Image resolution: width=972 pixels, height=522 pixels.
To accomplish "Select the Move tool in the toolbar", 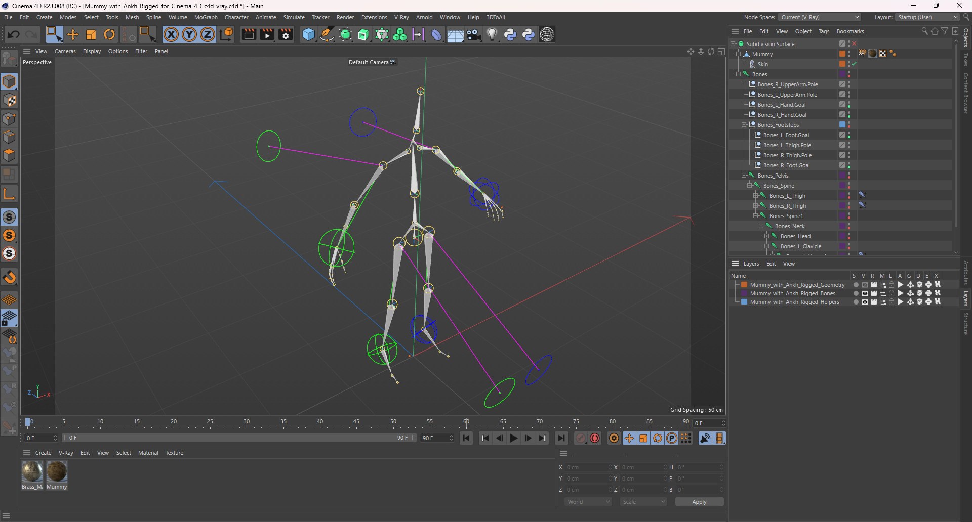I will 73,34.
